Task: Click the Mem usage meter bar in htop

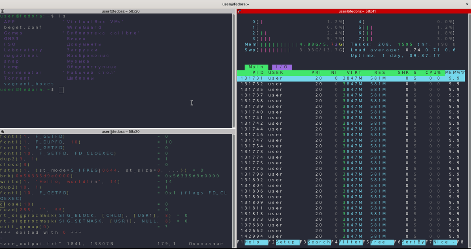Action: (294, 44)
